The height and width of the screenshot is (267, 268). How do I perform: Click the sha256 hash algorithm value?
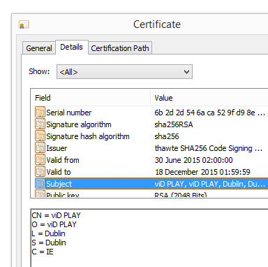pos(167,136)
